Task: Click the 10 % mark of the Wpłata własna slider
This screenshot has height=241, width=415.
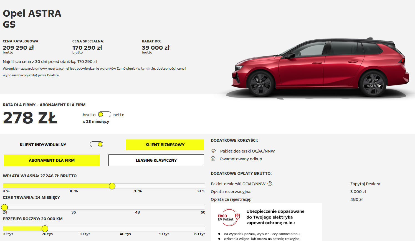Action: click(x=74, y=191)
